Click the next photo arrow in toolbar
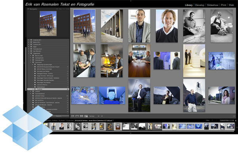 tap(102, 116)
